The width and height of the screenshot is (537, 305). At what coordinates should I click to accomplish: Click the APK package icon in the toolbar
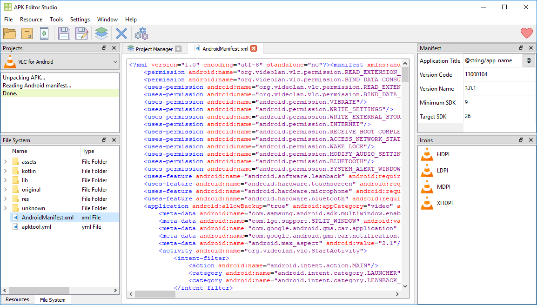click(28, 33)
